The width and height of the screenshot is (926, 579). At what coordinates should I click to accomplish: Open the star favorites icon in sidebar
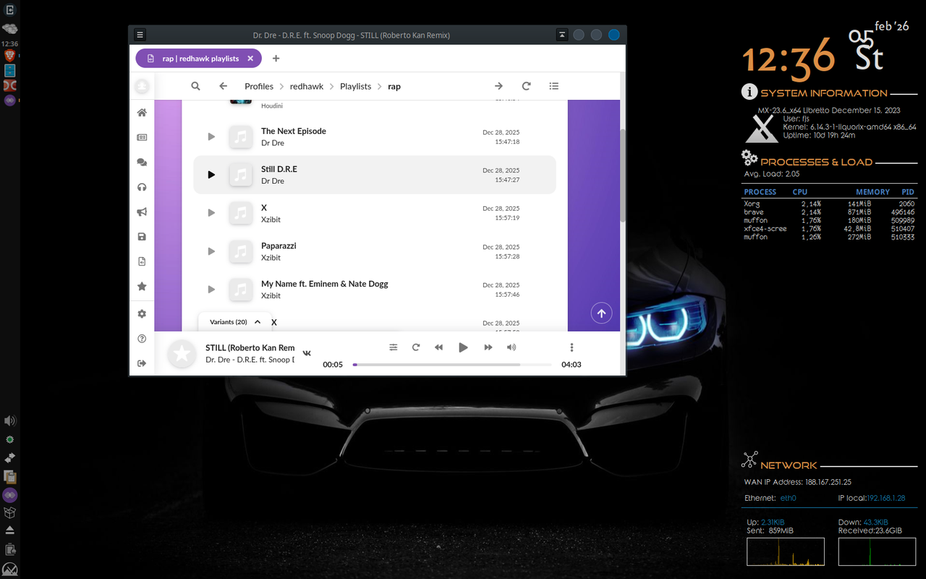pos(142,287)
